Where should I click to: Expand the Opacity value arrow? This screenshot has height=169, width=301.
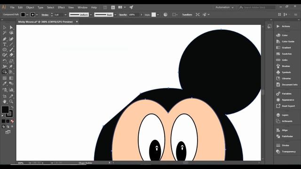pos(142,15)
